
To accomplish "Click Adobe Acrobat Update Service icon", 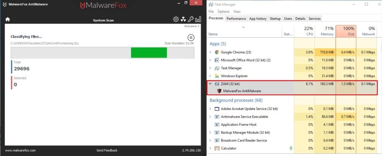I will (x=217, y=109).
